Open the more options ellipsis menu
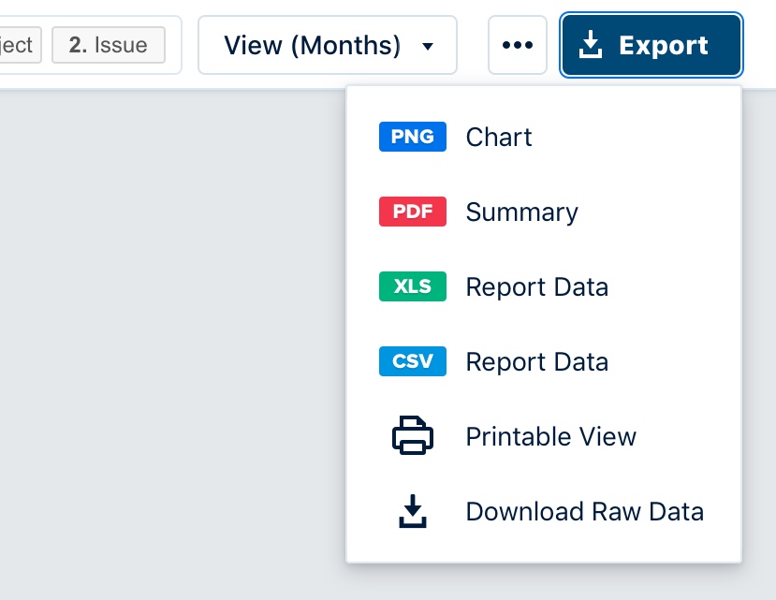 (x=518, y=44)
